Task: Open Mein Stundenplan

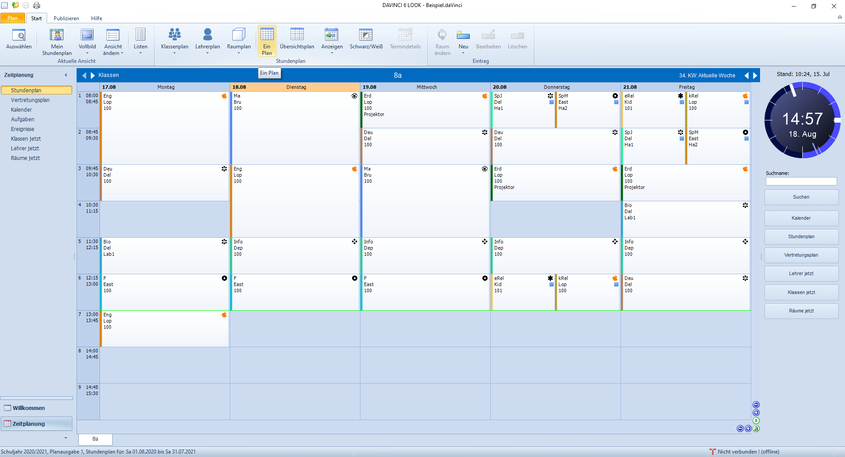Action: 57,42
